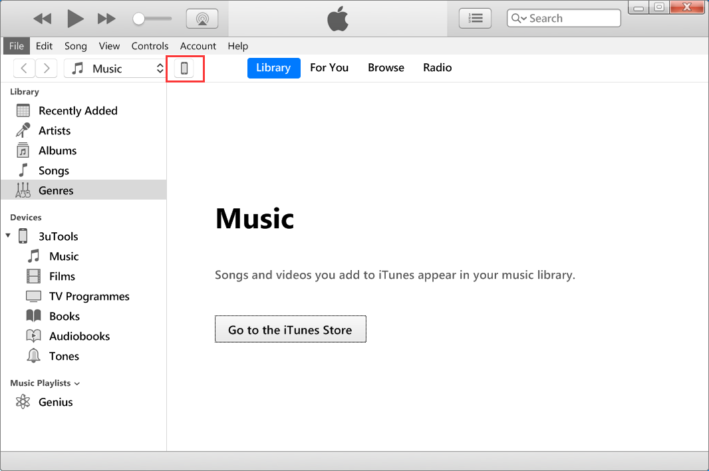The width and height of the screenshot is (709, 471).
Task: Start playback with the play button
Action: point(75,19)
